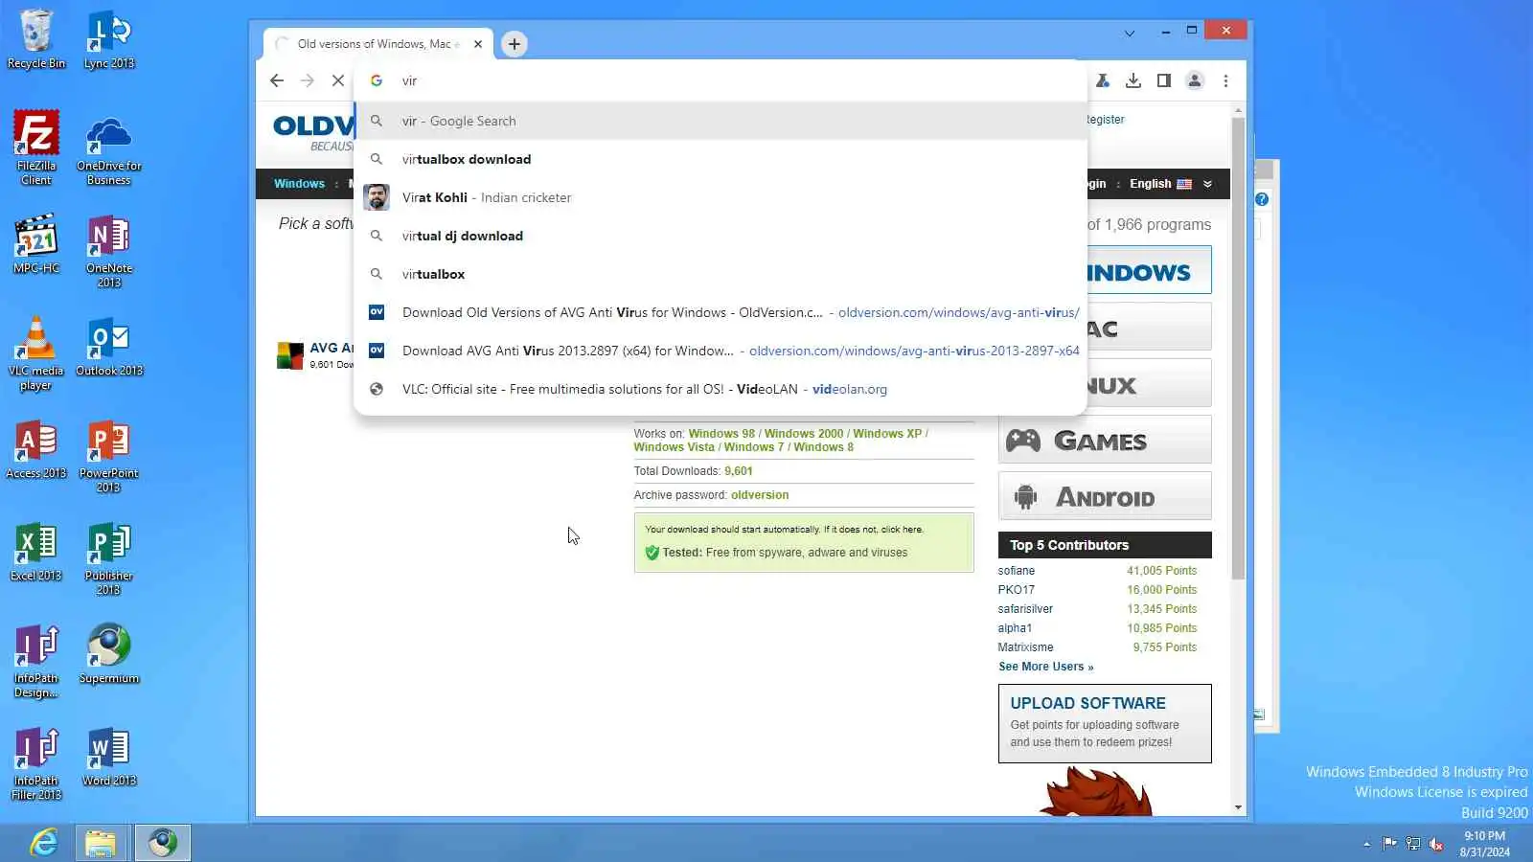
Task: Follow the Windows 98 compatibility link
Action: click(x=721, y=434)
